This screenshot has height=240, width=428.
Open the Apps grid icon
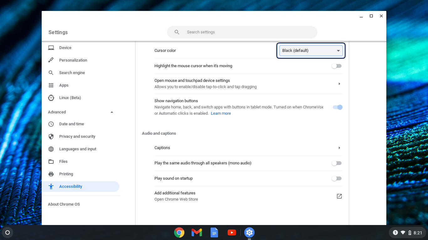click(51, 85)
